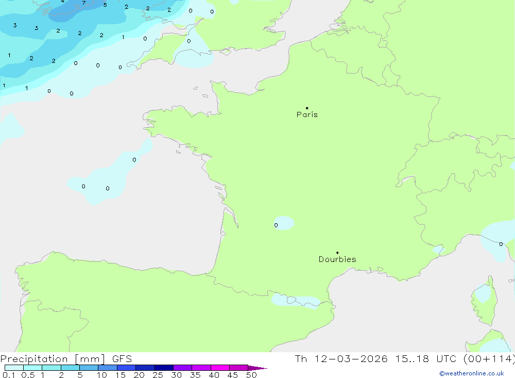Viewport: 515px width, 378px height.
Task: Select the Paris location dot marker
Action: pos(307,108)
